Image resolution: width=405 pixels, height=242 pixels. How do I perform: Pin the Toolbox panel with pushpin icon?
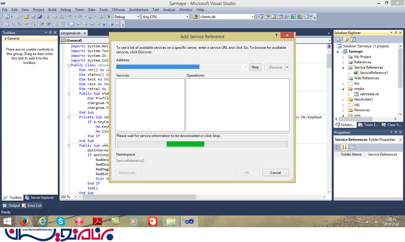pos(50,33)
